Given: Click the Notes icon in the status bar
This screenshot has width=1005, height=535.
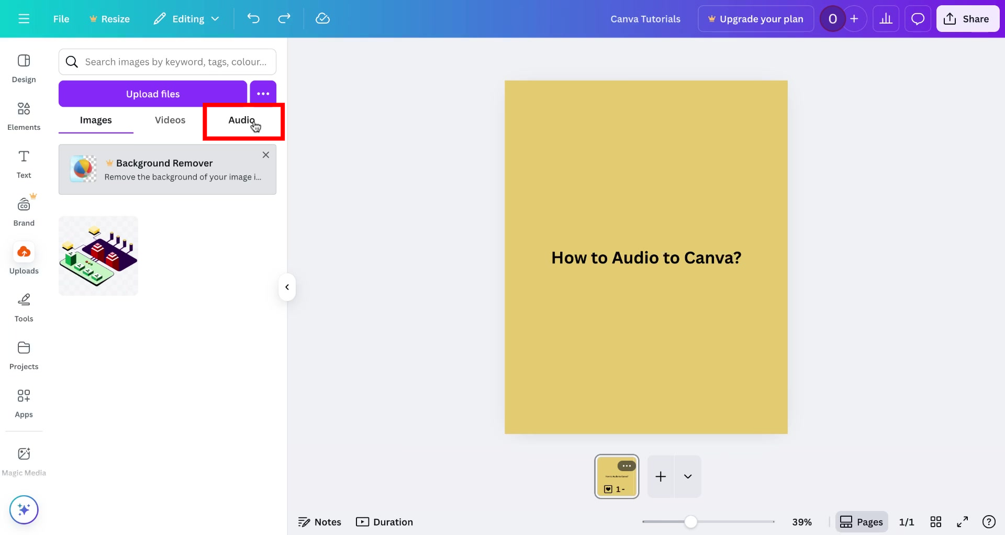Looking at the screenshot, I should (320, 521).
